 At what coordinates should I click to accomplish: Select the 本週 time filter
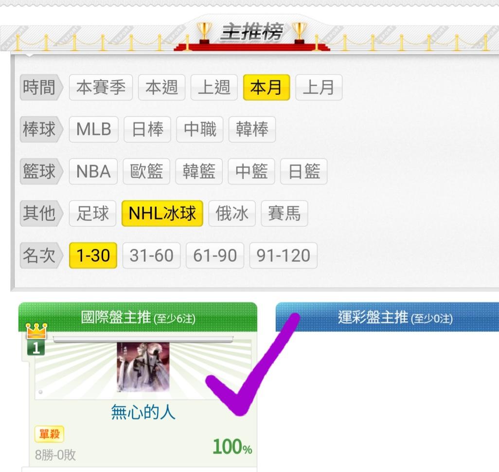(161, 87)
